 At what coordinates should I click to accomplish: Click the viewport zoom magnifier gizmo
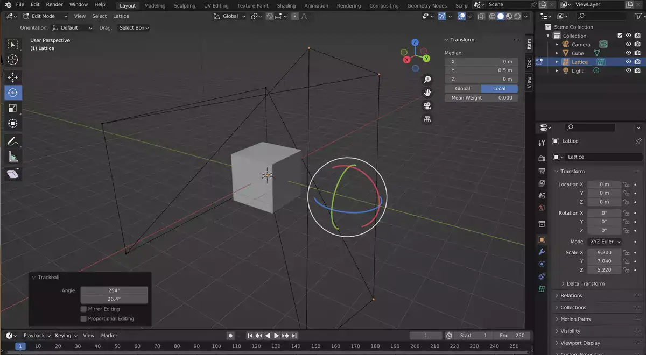[x=427, y=79]
